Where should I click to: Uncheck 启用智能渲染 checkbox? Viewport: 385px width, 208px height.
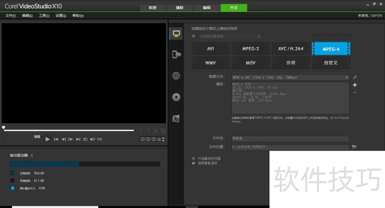click(193, 163)
